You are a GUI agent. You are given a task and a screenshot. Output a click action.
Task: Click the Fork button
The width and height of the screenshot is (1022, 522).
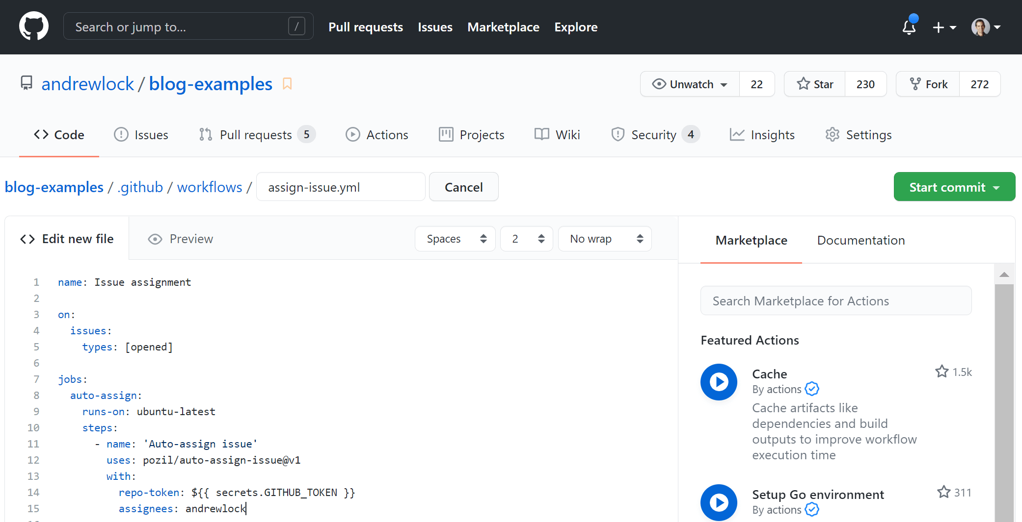coord(928,84)
